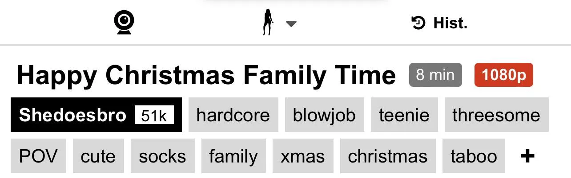Click the 1080p quality badge
Viewport: 571px width, 178px height.
[x=503, y=75]
